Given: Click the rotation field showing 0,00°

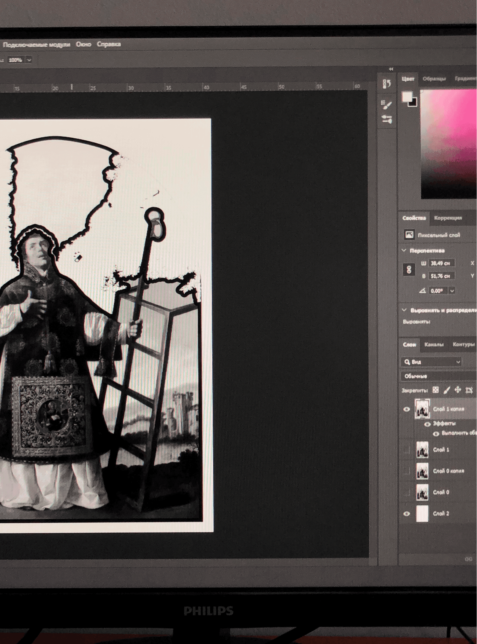Looking at the screenshot, I should 439,290.
